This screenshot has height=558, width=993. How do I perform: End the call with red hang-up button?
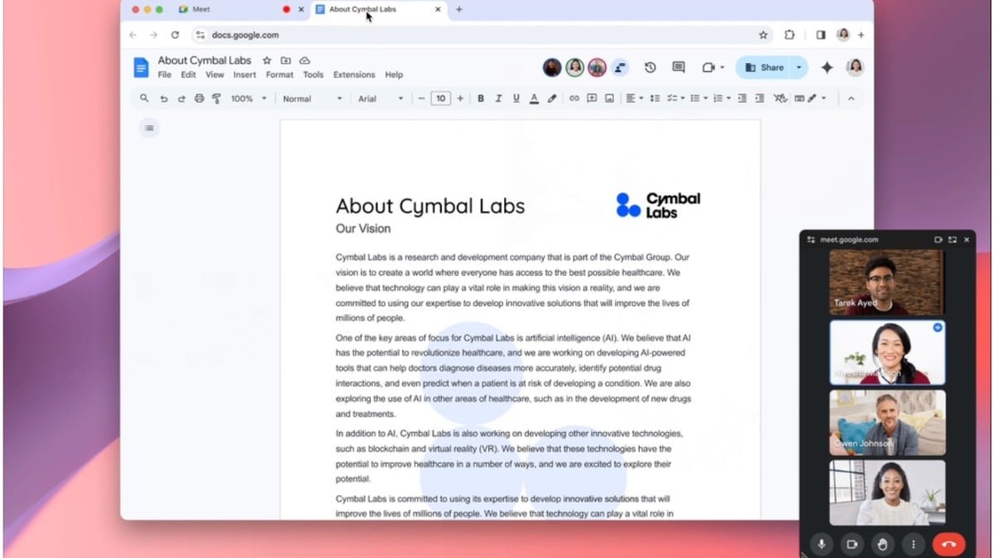pos(948,544)
